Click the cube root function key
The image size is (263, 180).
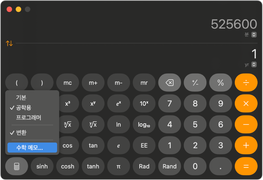(x=68, y=124)
